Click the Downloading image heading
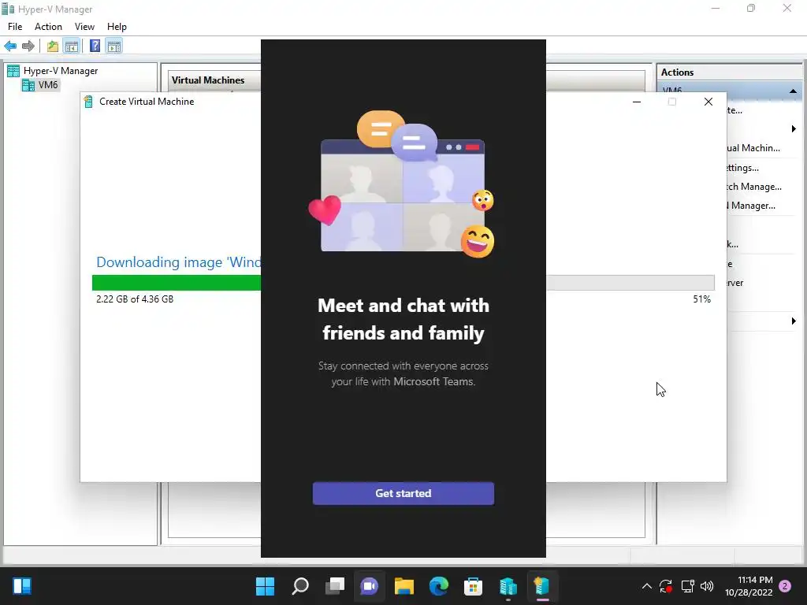Screen dimensions: 807x605 [179, 262]
